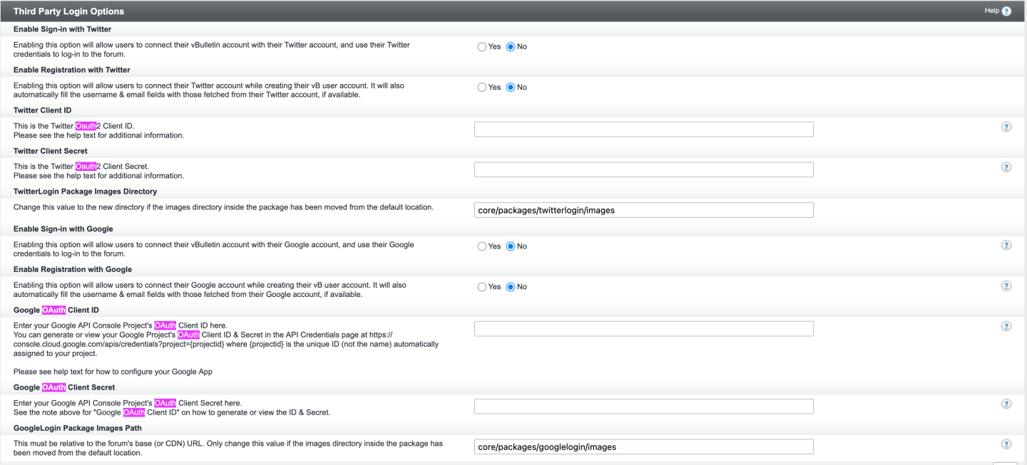This screenshot has height=465, width=1027.
Task: Select Yes for Enable Registration with Twitter
Action: tap(482, 88)
